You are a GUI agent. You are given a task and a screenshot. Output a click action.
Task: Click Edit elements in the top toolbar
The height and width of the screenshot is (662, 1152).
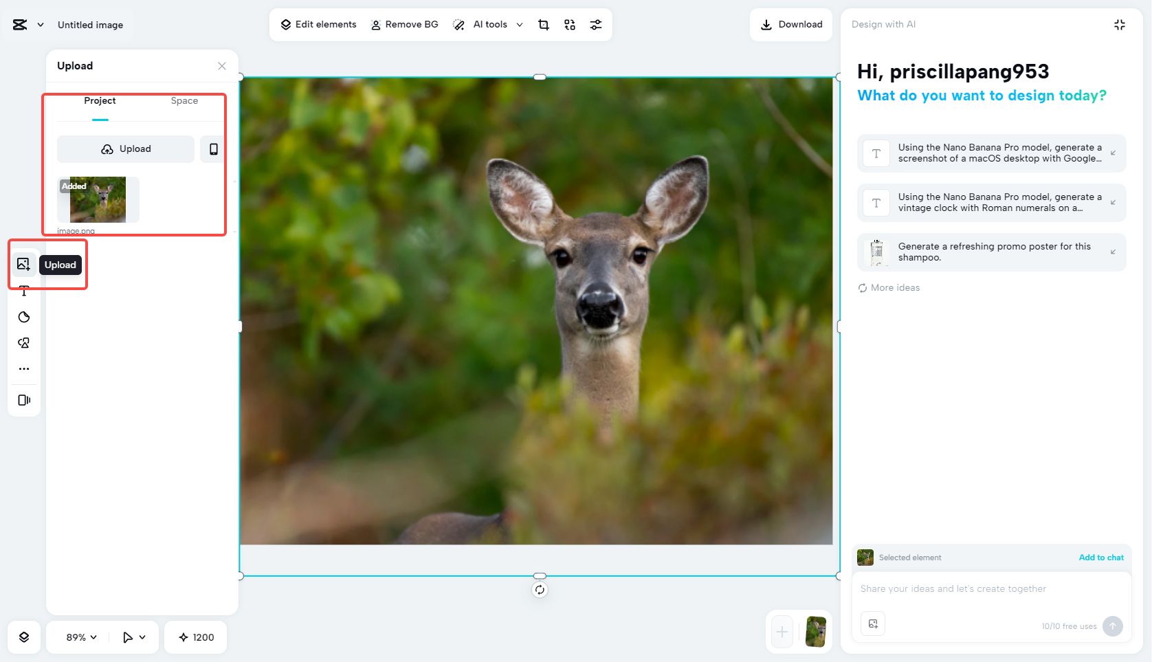pyautogui.click(x=317, y=24)
